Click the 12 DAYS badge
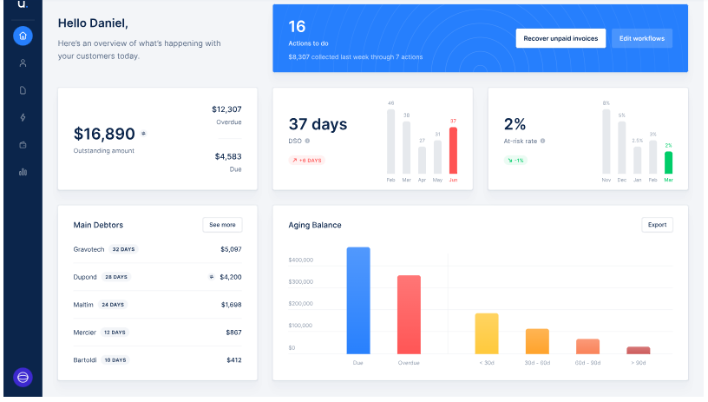708x402 pixels. click(115, 333)
